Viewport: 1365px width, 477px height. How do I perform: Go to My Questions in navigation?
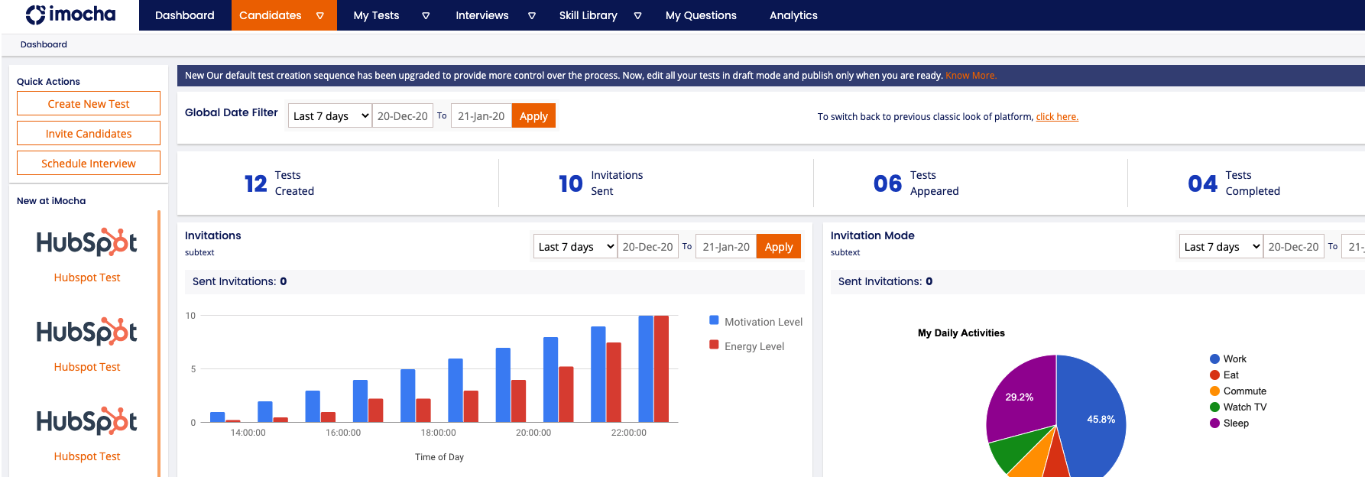[700, 15]
